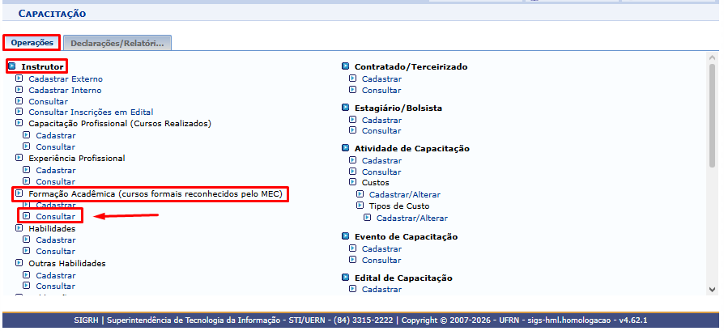Open Consultar Inscrições em Edital
This screenshot has height=331, width=724.
pos(91,112)
